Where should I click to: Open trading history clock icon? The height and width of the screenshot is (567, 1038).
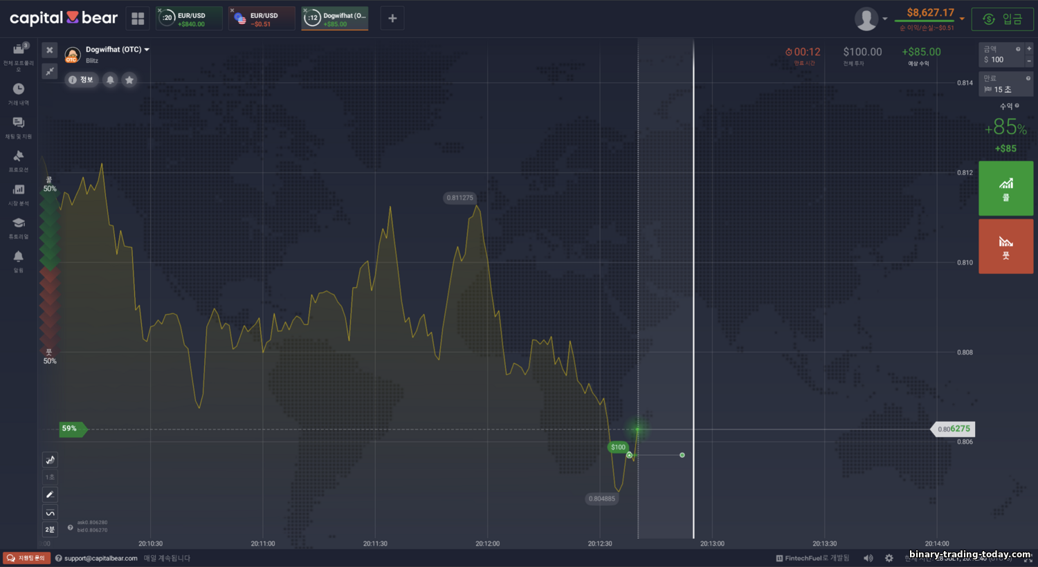point(19,89)
